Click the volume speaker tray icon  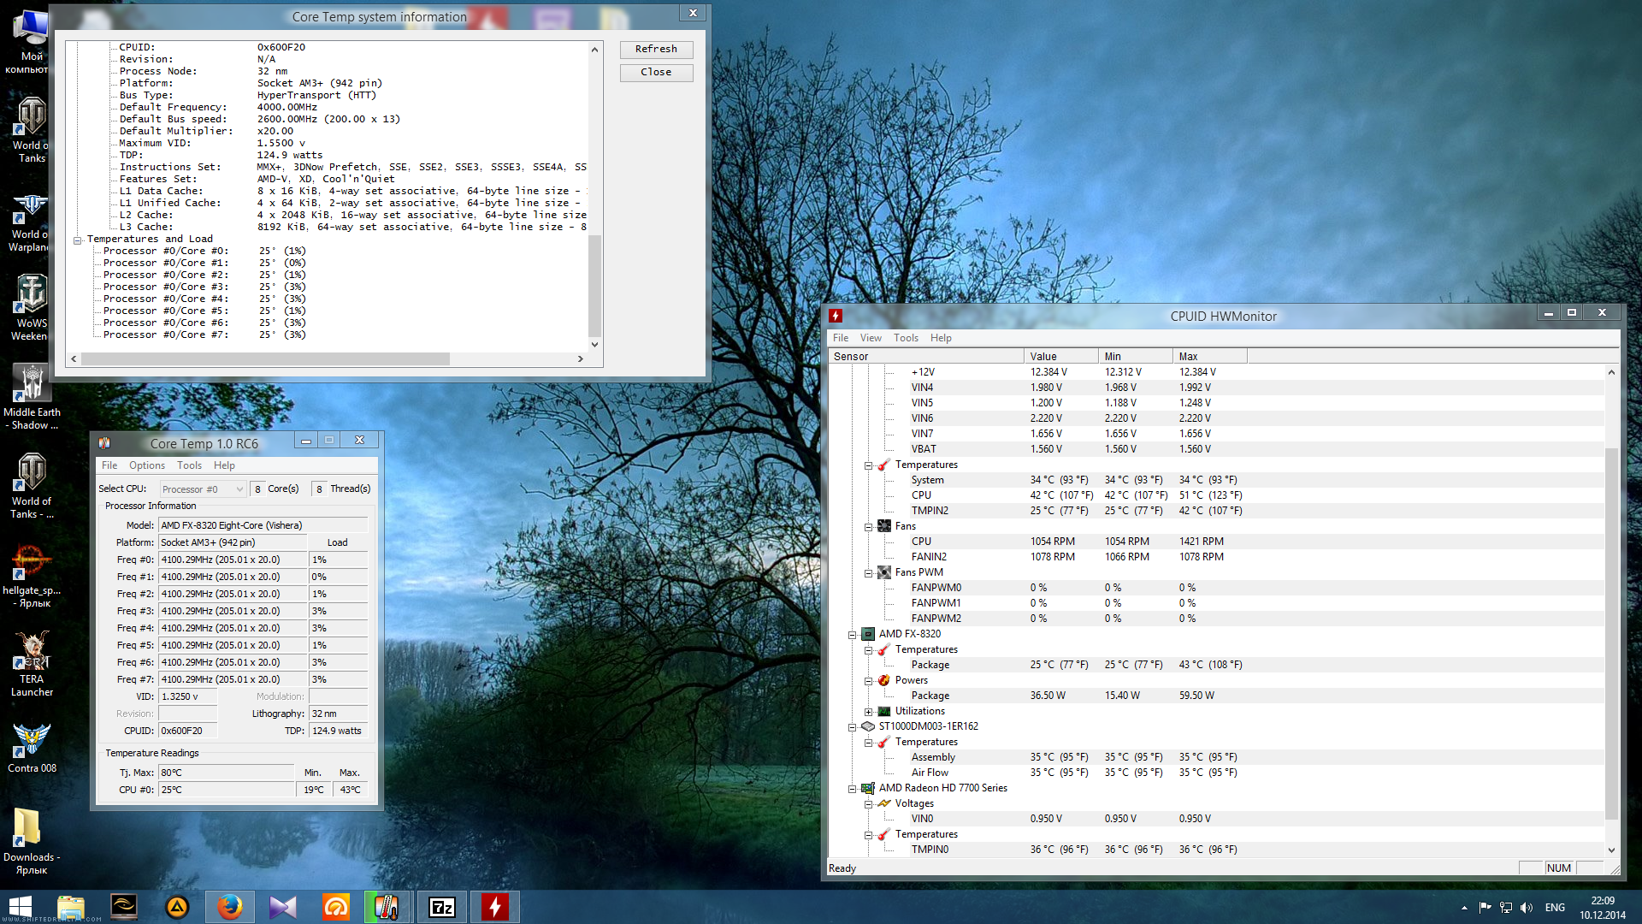coord(1527,907)
